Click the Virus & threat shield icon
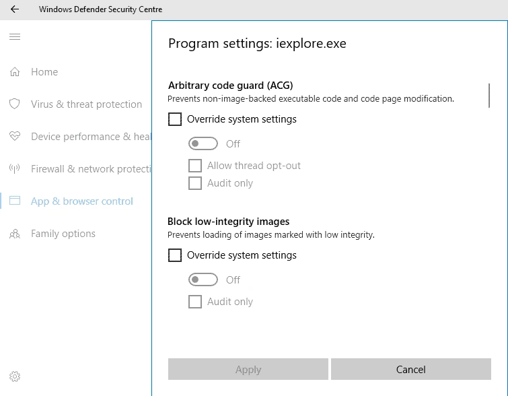Viewport: 508px width, 396px height. coord(15,104)
